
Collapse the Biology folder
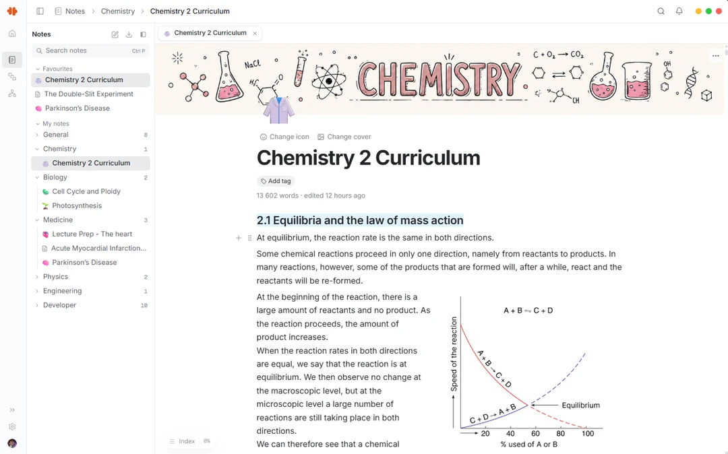pyautogui.click(x=37, y=177)
